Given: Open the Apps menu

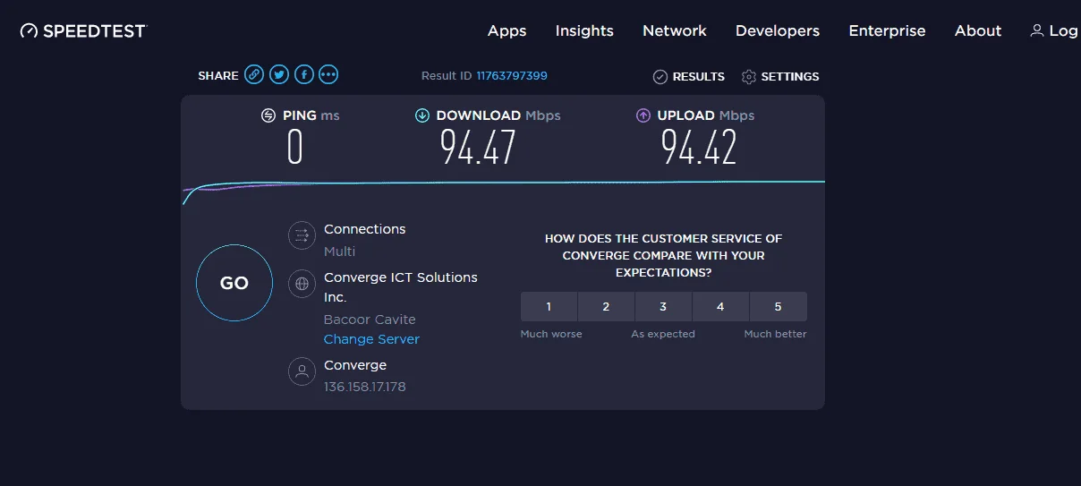Looking at the screenshot, I should click(506, 30).
